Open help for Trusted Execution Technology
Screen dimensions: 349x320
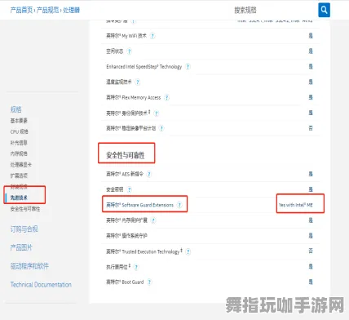click(188, 251)
